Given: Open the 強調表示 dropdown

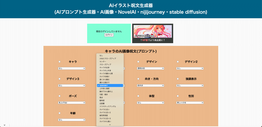Looking at the screenshot, I should coord(190,86).
